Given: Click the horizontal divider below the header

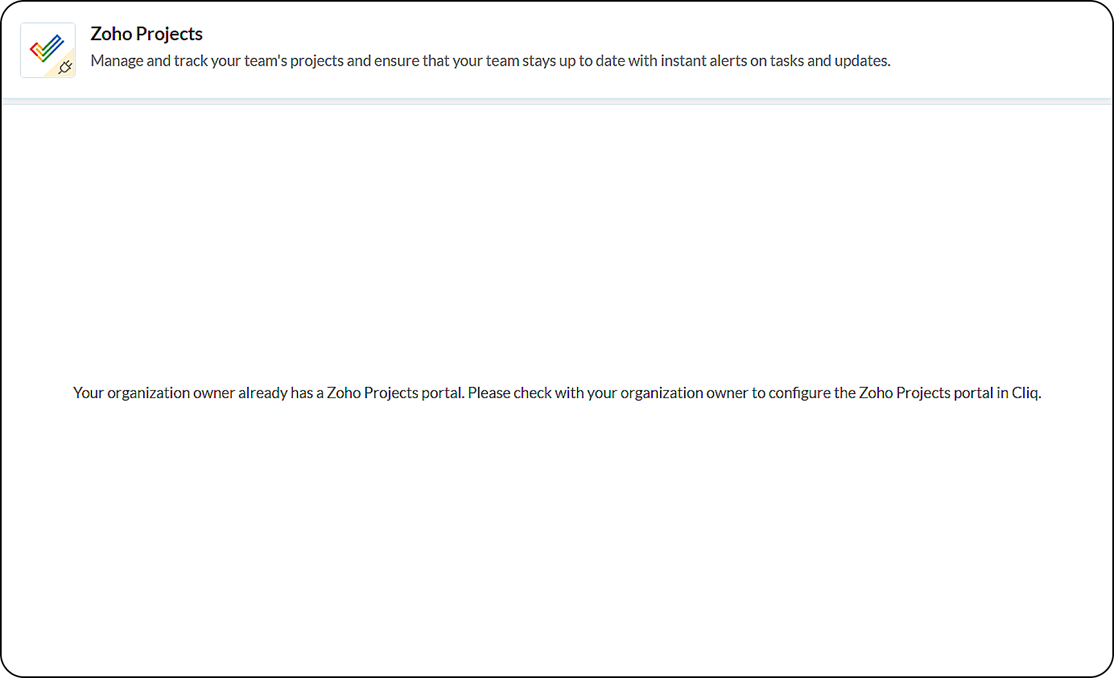Looking at the screenshot, I should pyautogui.click(x=557, y=101).
